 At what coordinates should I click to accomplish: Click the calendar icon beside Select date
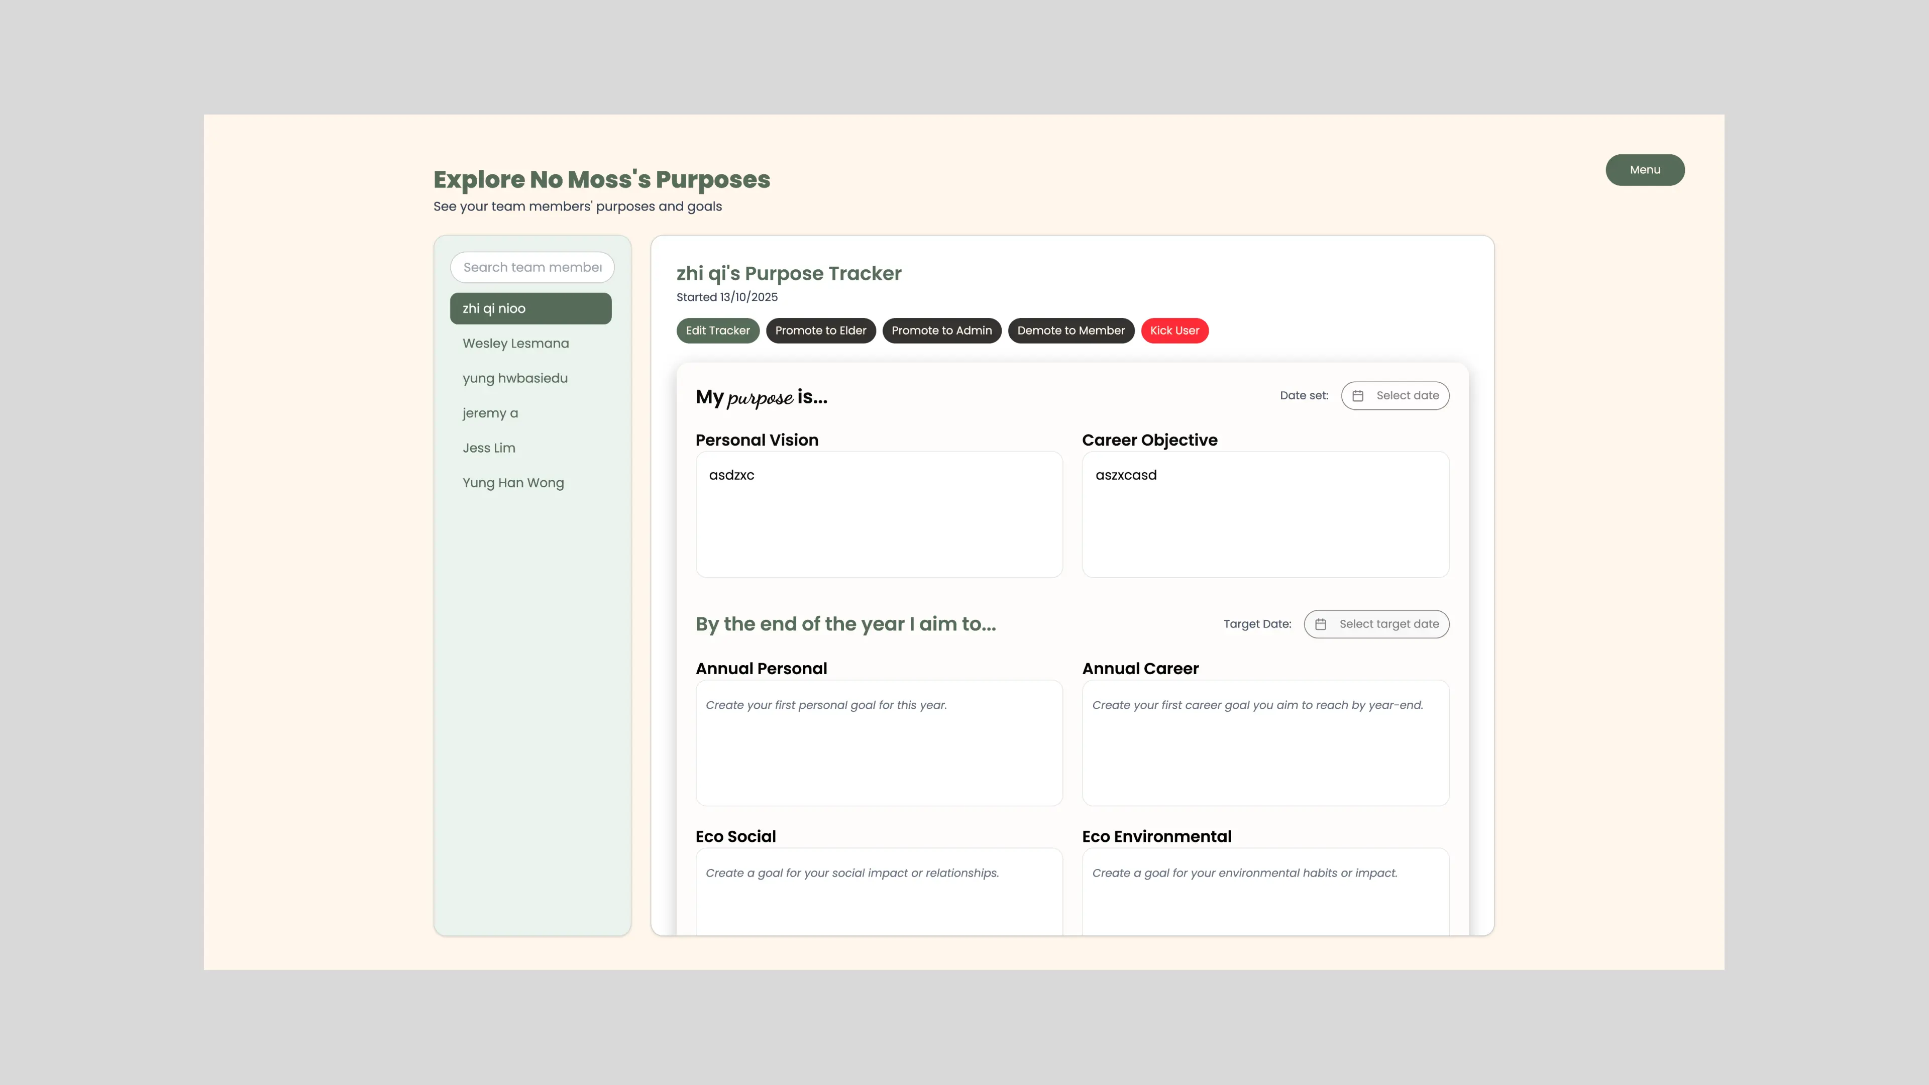tap(1358, 395)
